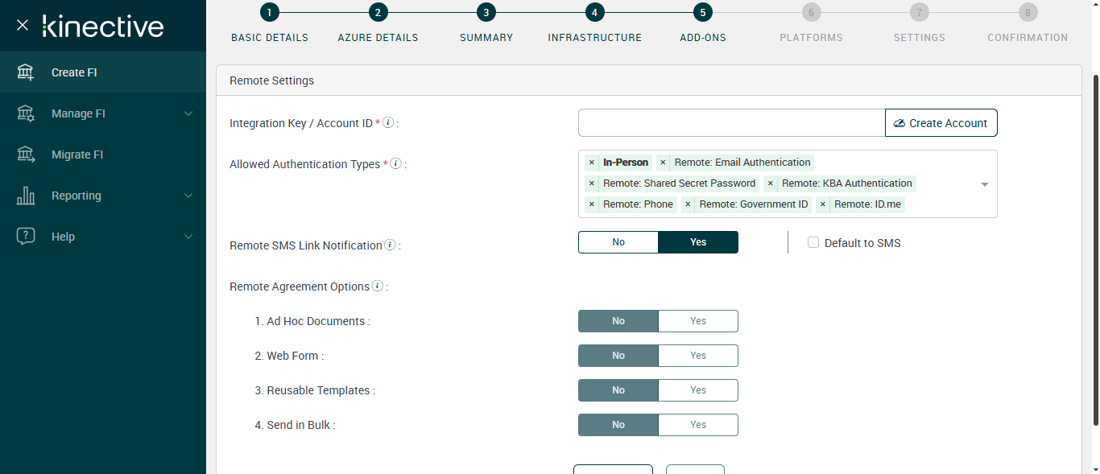Expand the Reporting submenu chevron
This screenshot has height=474, width=1100.
188,196
